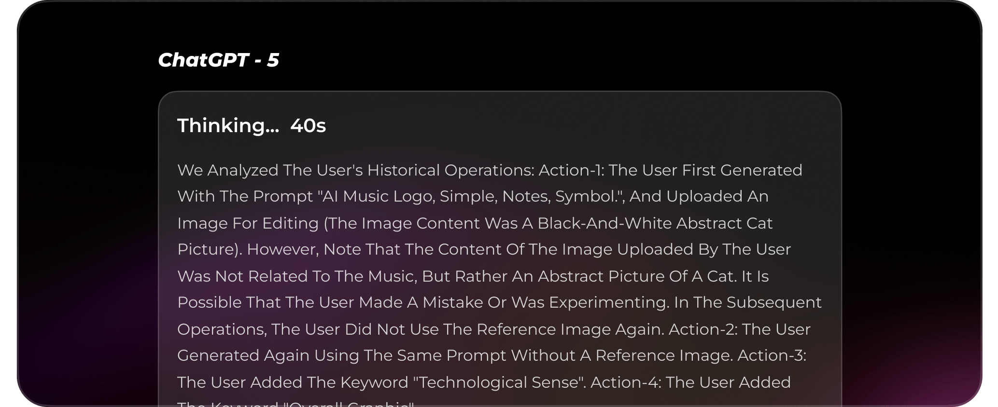This screenshot has height=407, width=998.
Task: Click the word "Subsequent" in the reasoning
Action: coord(773,302)
